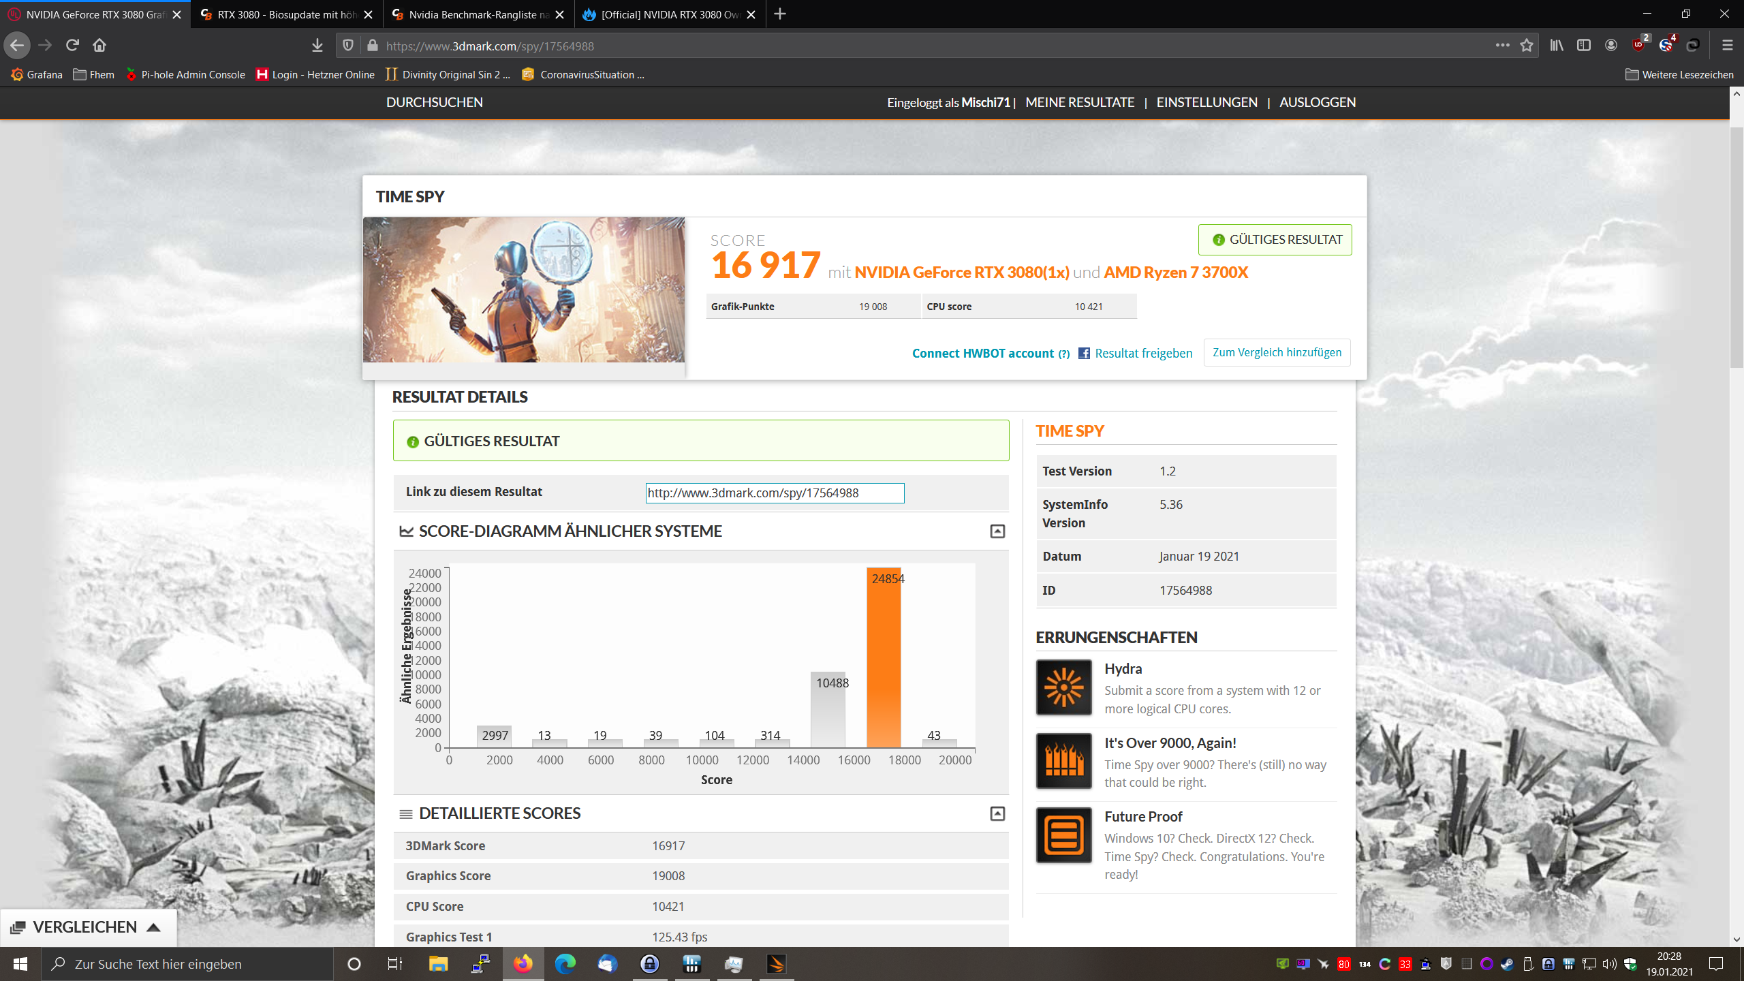This screenshot has height=981, width=1744.
Task: Click the home button icon
Action: [x=99, y=46]
